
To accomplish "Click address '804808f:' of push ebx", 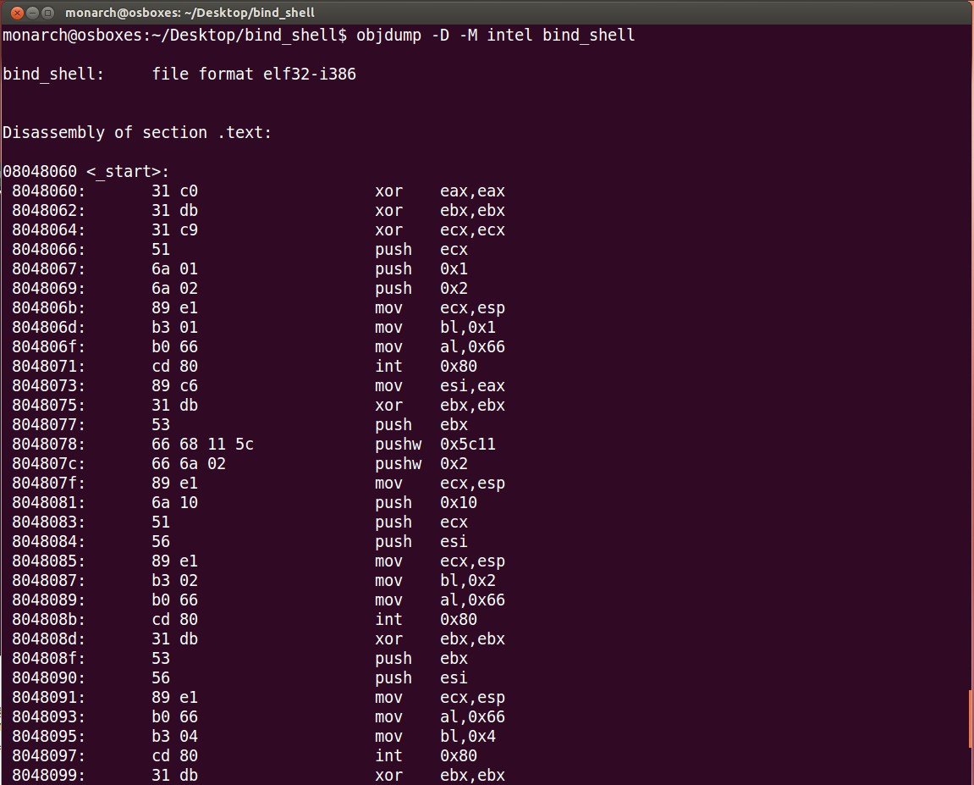I will tap(48, 658).
